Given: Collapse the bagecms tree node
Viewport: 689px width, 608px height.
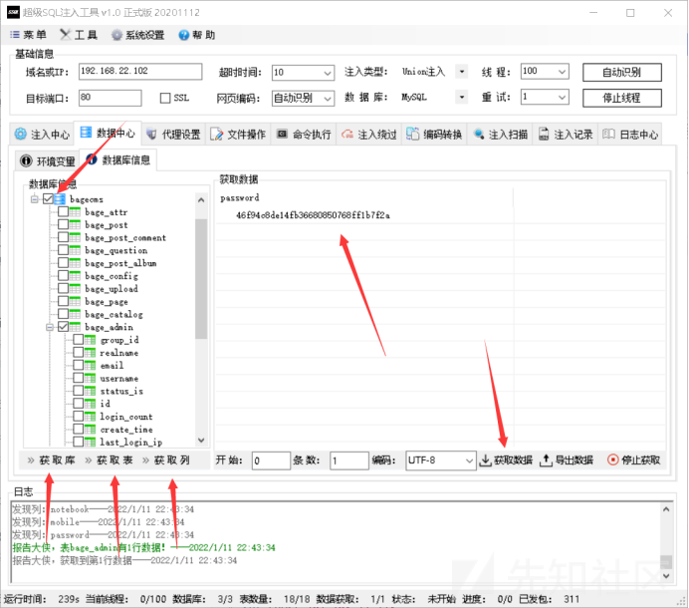Looking at the screenshot, I should pyautogui.click(x=34, y=199).
